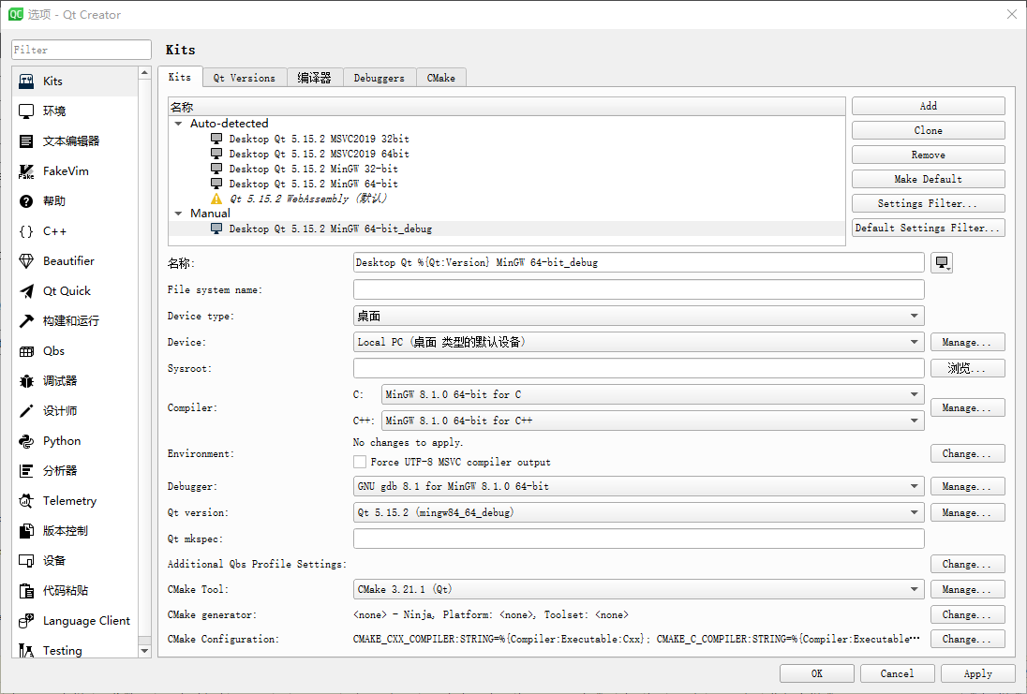
Task: Click Manage... next to Device
Action: coord(967,343)
